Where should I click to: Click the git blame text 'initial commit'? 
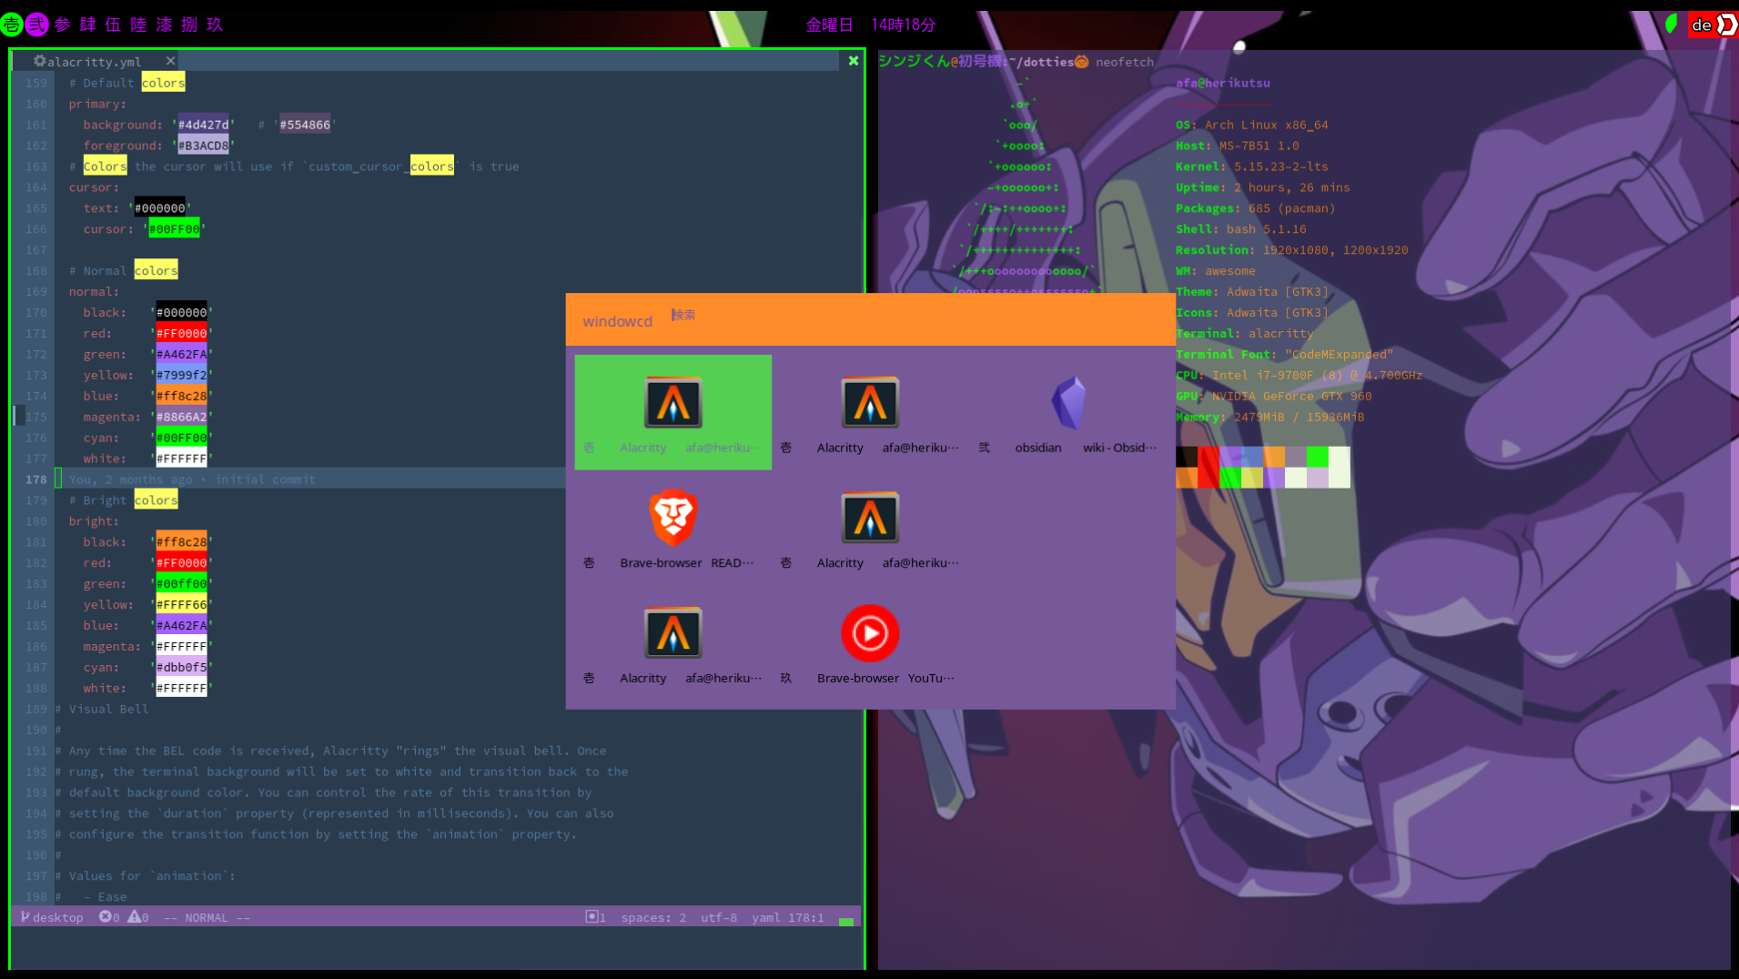click(x=265, y=479)
